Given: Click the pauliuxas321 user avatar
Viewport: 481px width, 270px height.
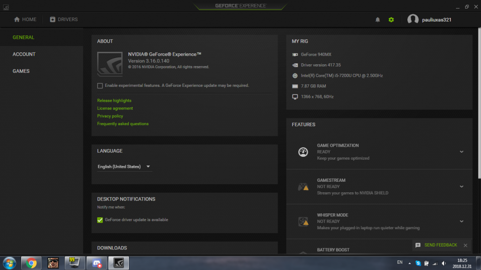Looking at the screenshot, I should click(x=413, y=20).
